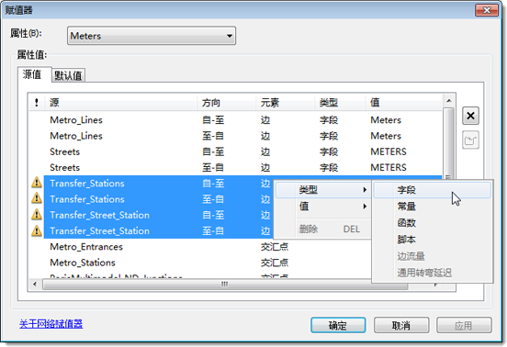The height and width of the screenshot is (347, 507).
Task: Click the 类型 column header
Action: pos(340,103)
